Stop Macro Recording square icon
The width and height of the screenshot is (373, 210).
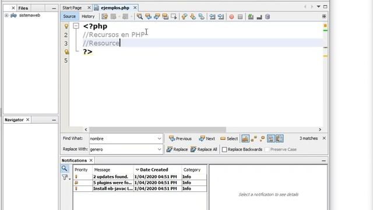(240, 17)
